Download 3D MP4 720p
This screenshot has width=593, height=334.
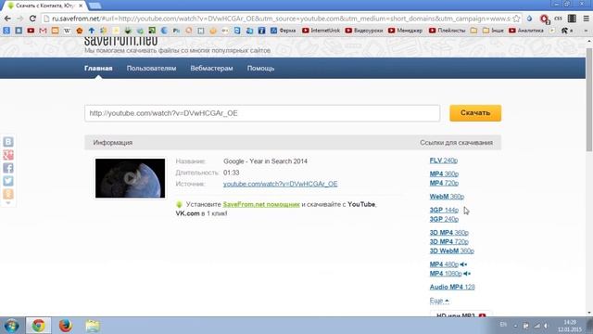coord(448,241)
